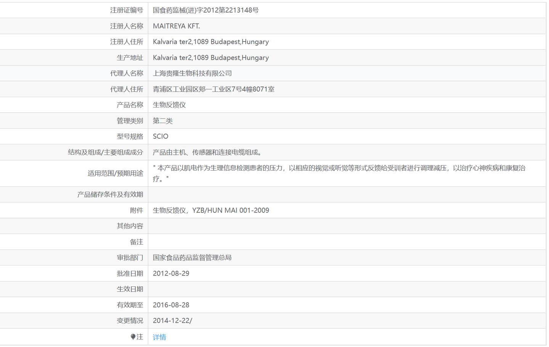
Task: Click agent address 青浦区工业园区郏一工业区7号4幢8071室
Action: [x=213, y=89]
